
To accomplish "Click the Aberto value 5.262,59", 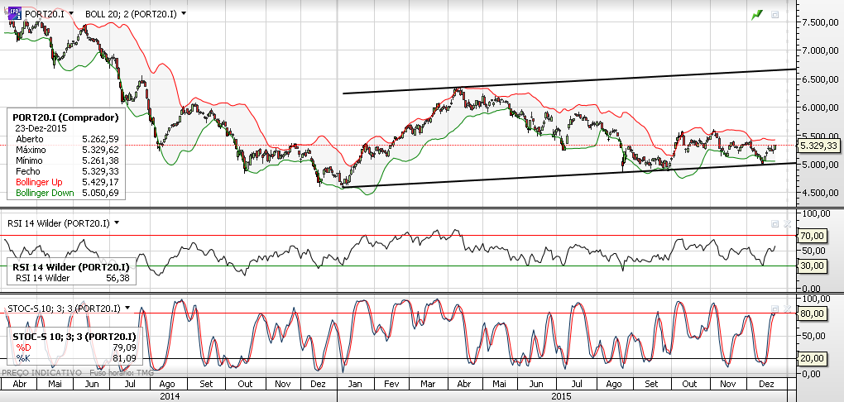I will (x=100, y=139).
